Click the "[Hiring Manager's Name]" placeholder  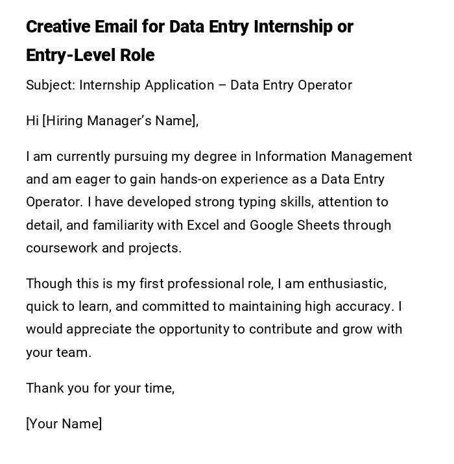(120, 121)
